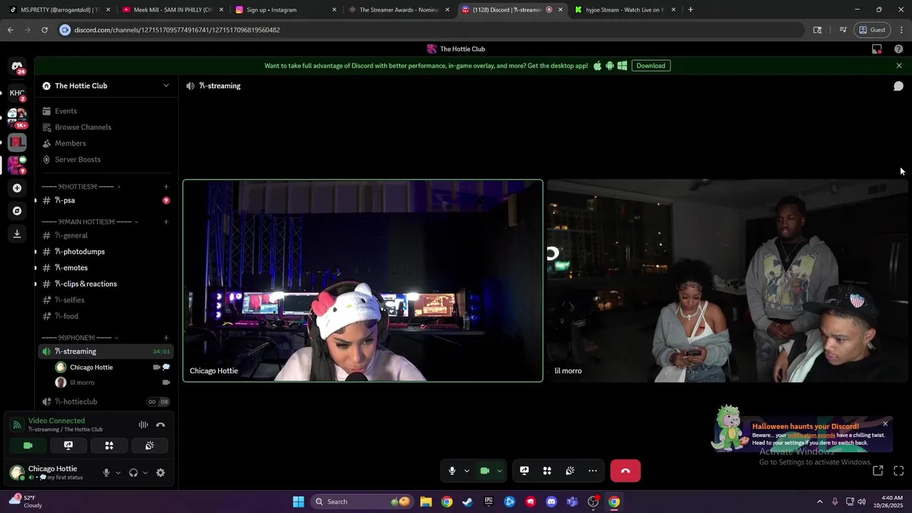Click lil morro in voice participant list
This screenshot has width=912, height=513.
[113, 383]
